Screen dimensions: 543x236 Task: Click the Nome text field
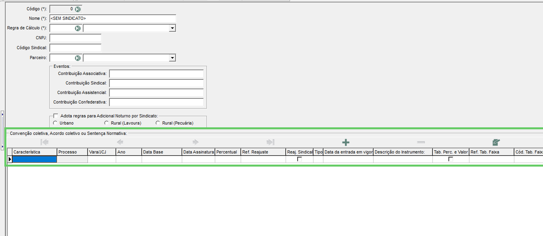[x=113, y=19]
